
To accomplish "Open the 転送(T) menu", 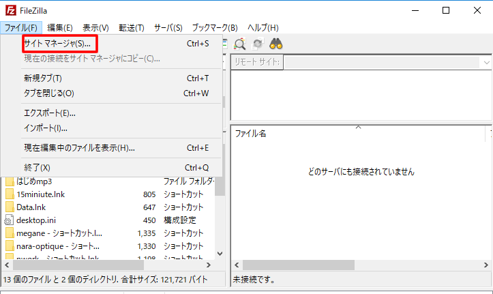I will point(130,27).
